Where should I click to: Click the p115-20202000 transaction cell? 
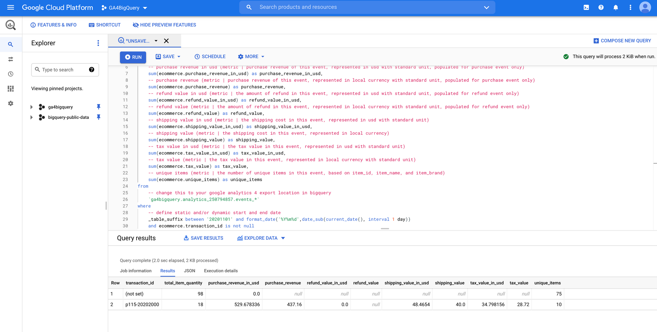coord(142,305)
